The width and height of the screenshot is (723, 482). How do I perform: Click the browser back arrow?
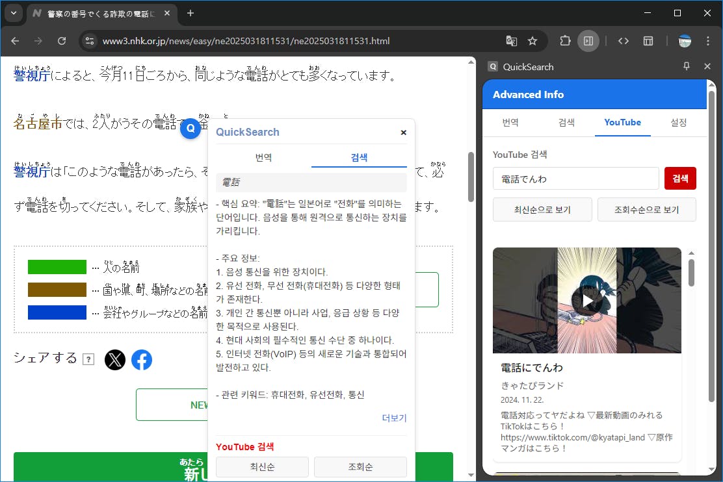pos(15,41)
